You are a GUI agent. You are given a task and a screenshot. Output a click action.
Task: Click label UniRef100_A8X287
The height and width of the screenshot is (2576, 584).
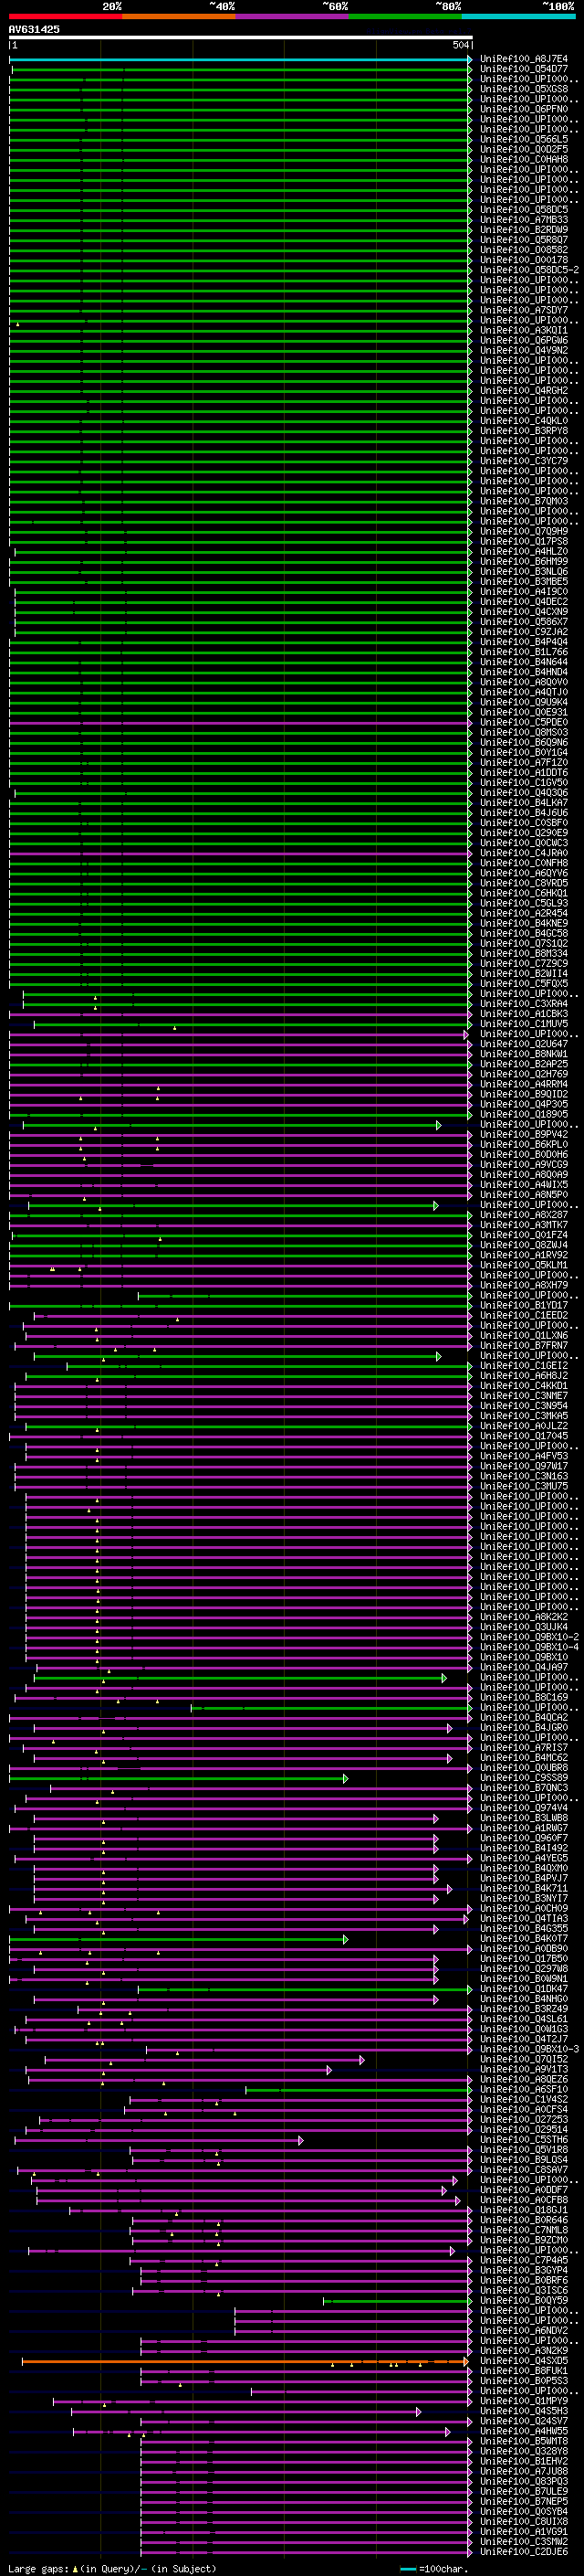click(524, 1215)
